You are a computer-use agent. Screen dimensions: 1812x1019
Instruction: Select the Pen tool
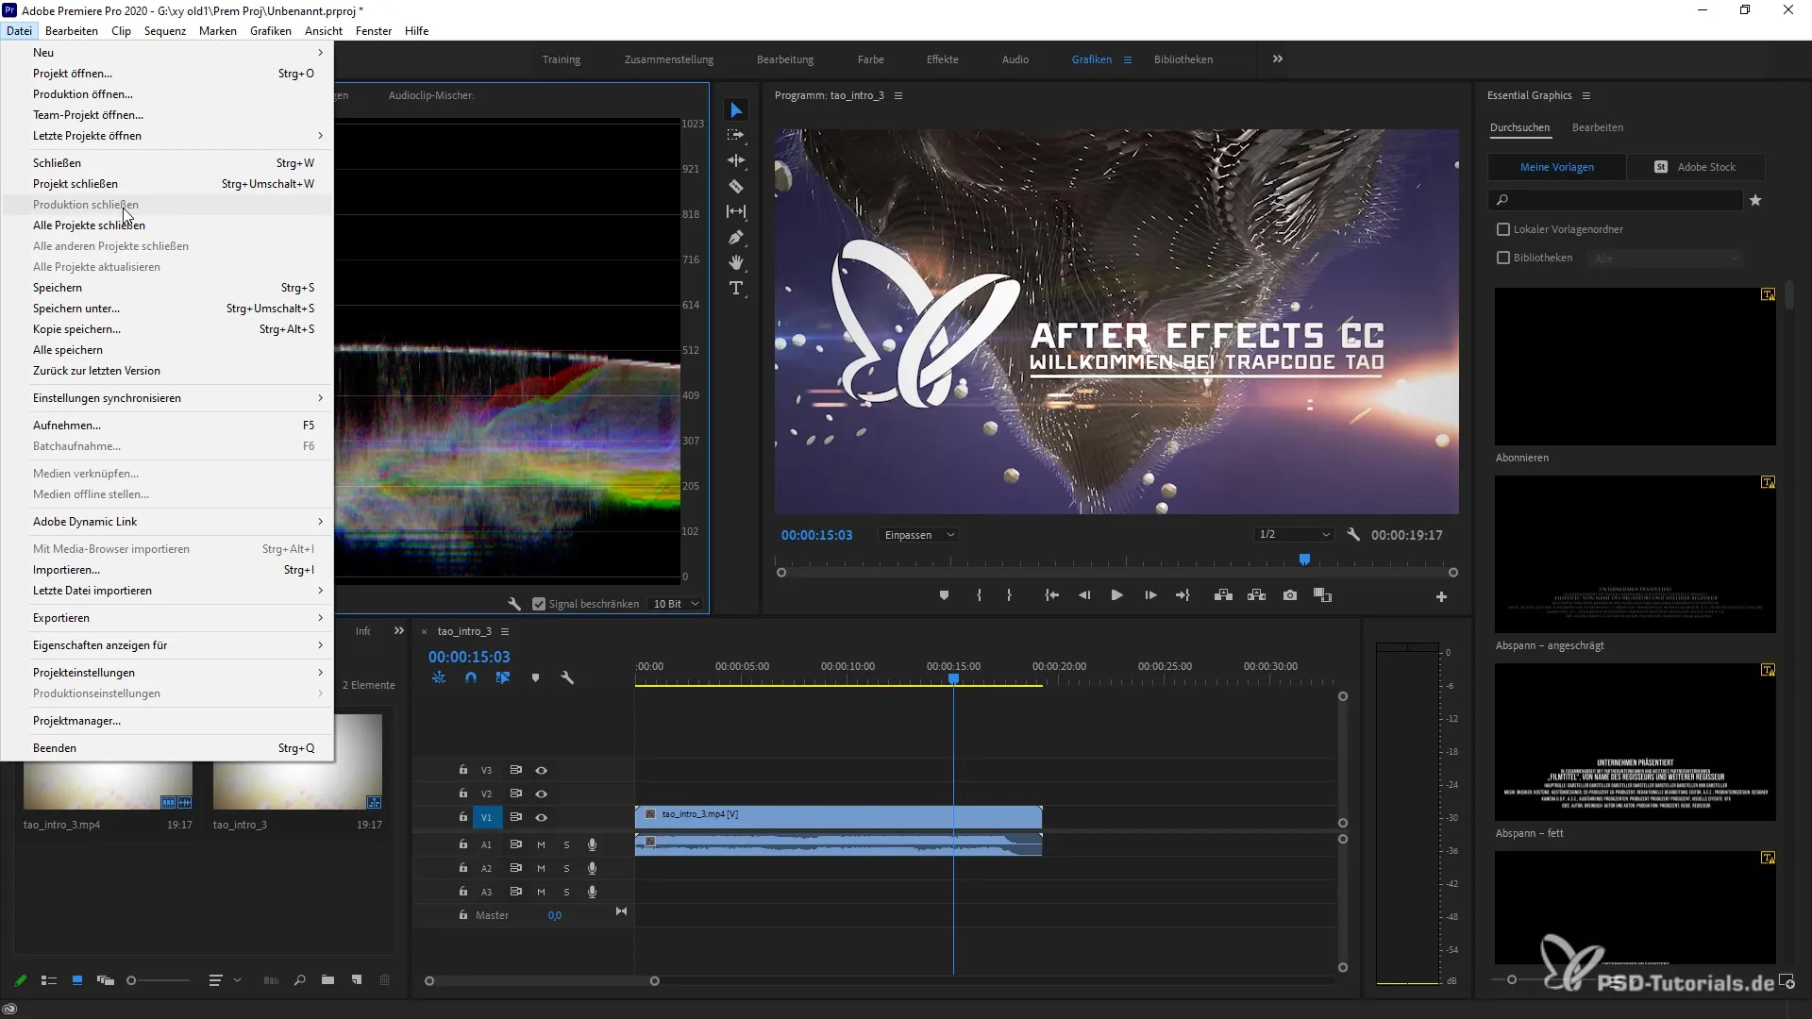[736, 237]
